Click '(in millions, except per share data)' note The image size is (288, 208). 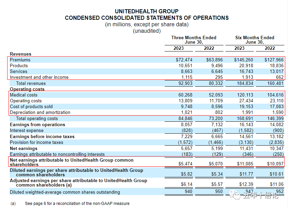(147, 24)
